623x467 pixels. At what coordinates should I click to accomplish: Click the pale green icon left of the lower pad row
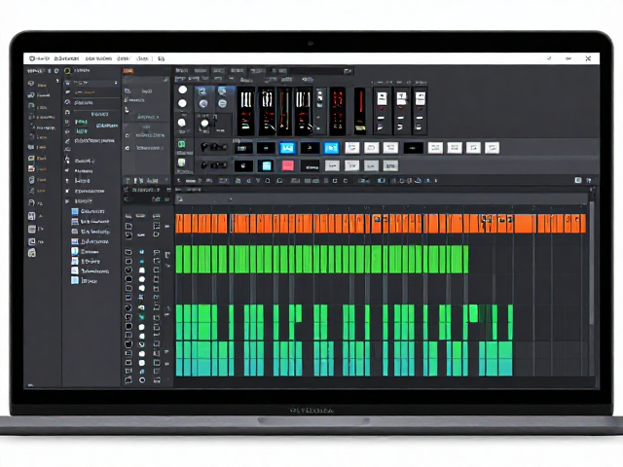point(182,162)
